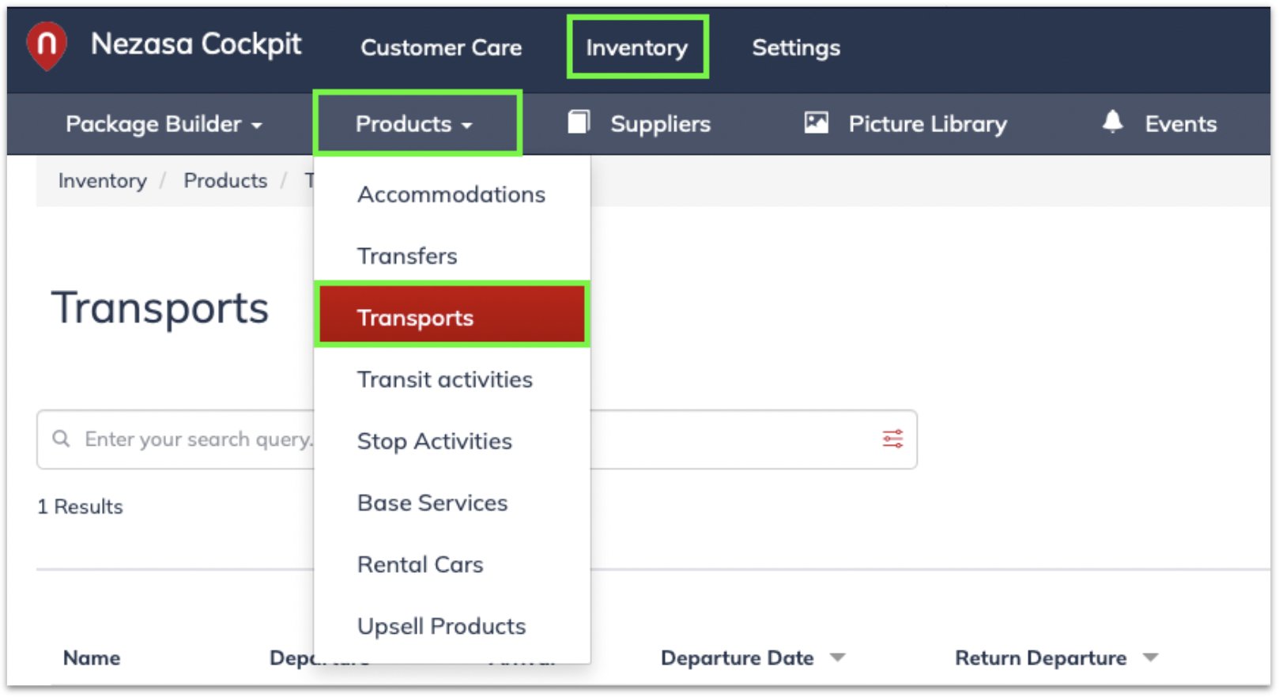
Task: Sort by Departure Date arrow
Action: (x=838, y=657)
